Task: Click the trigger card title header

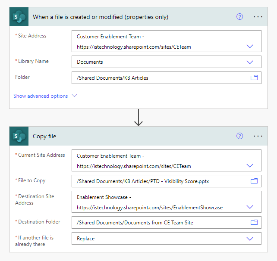Action: pyautogui.click(x=101, y=17)
